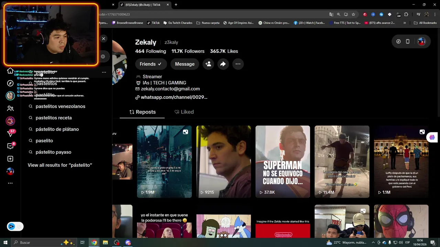Click the translate page icon

(x=331, y=14)
